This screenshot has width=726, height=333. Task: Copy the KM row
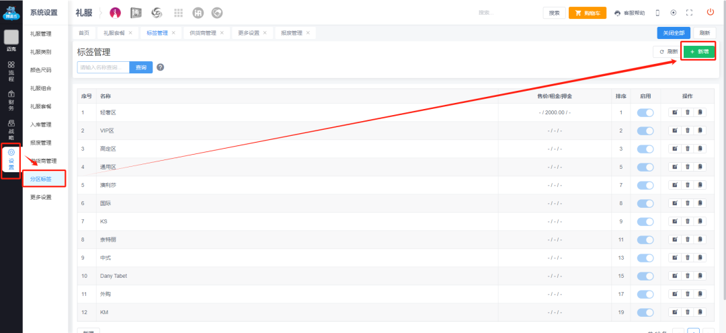coord(700,312)
